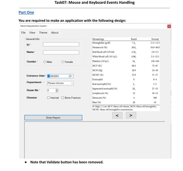Click the 'Hemoglobin (g/dl)' row text
183x171 pixels.
point(101,43)
